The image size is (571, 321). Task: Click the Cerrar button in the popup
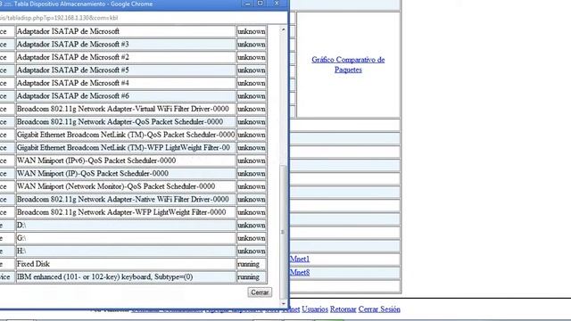260,292
